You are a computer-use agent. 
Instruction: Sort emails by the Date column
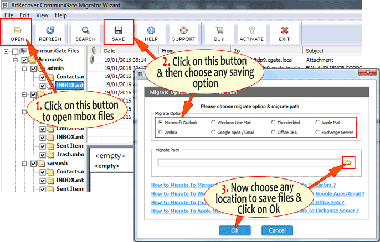130,50
